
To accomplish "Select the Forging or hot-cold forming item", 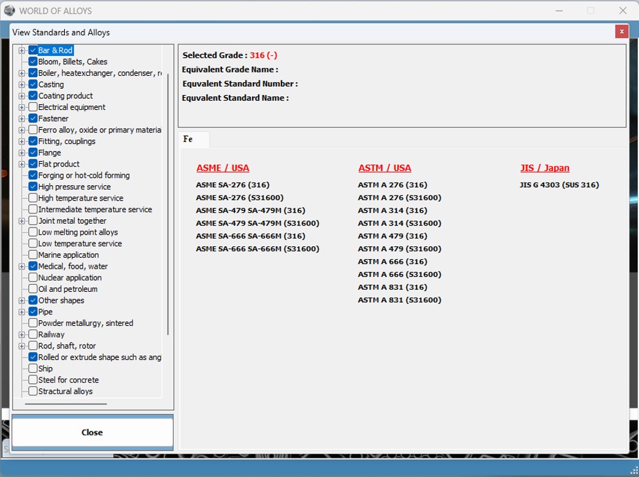I will [84, 175].
